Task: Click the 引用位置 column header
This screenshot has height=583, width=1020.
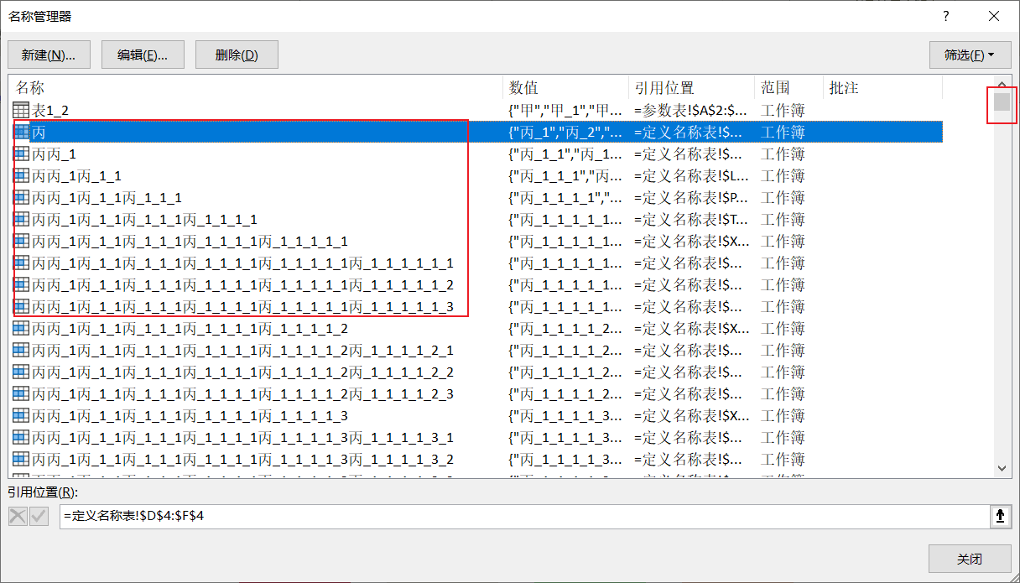Action: (691, 88)
